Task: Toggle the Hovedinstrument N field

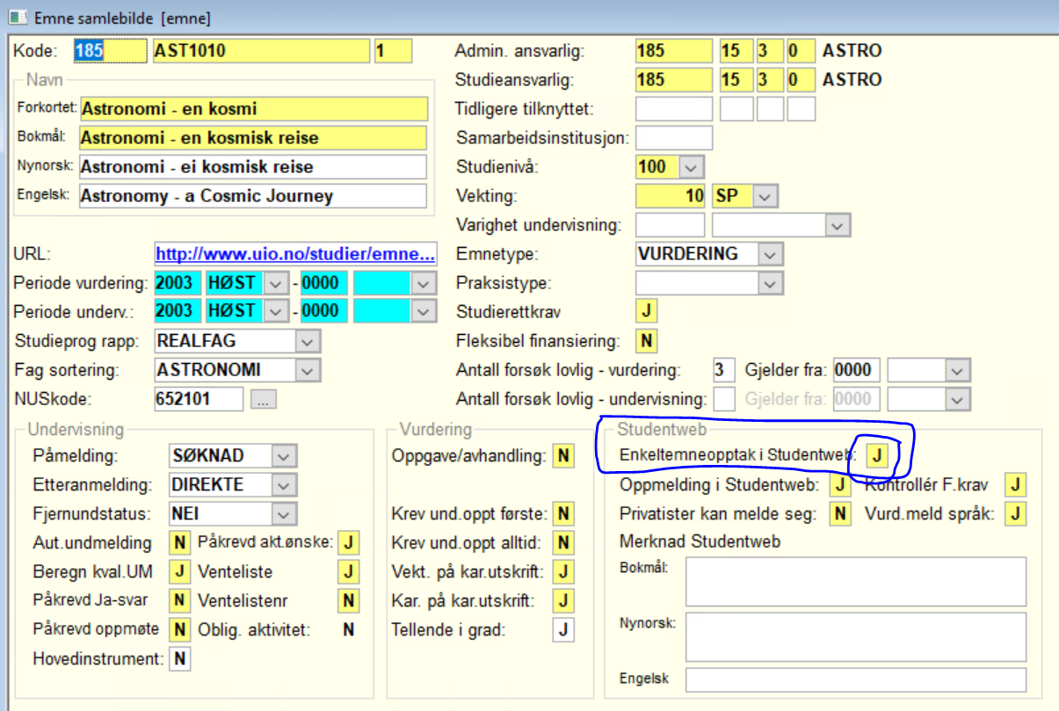Action: click(x=180, y=658)
